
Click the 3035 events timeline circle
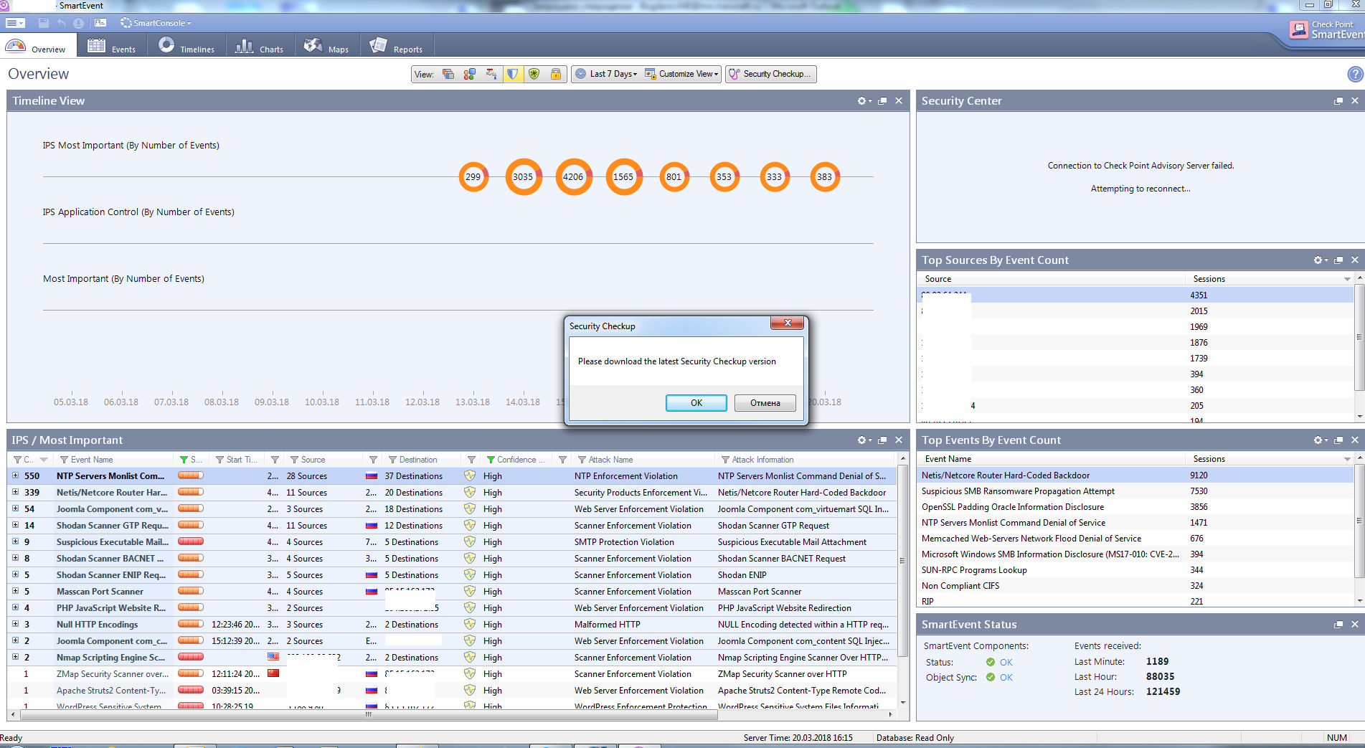[524, 176]
